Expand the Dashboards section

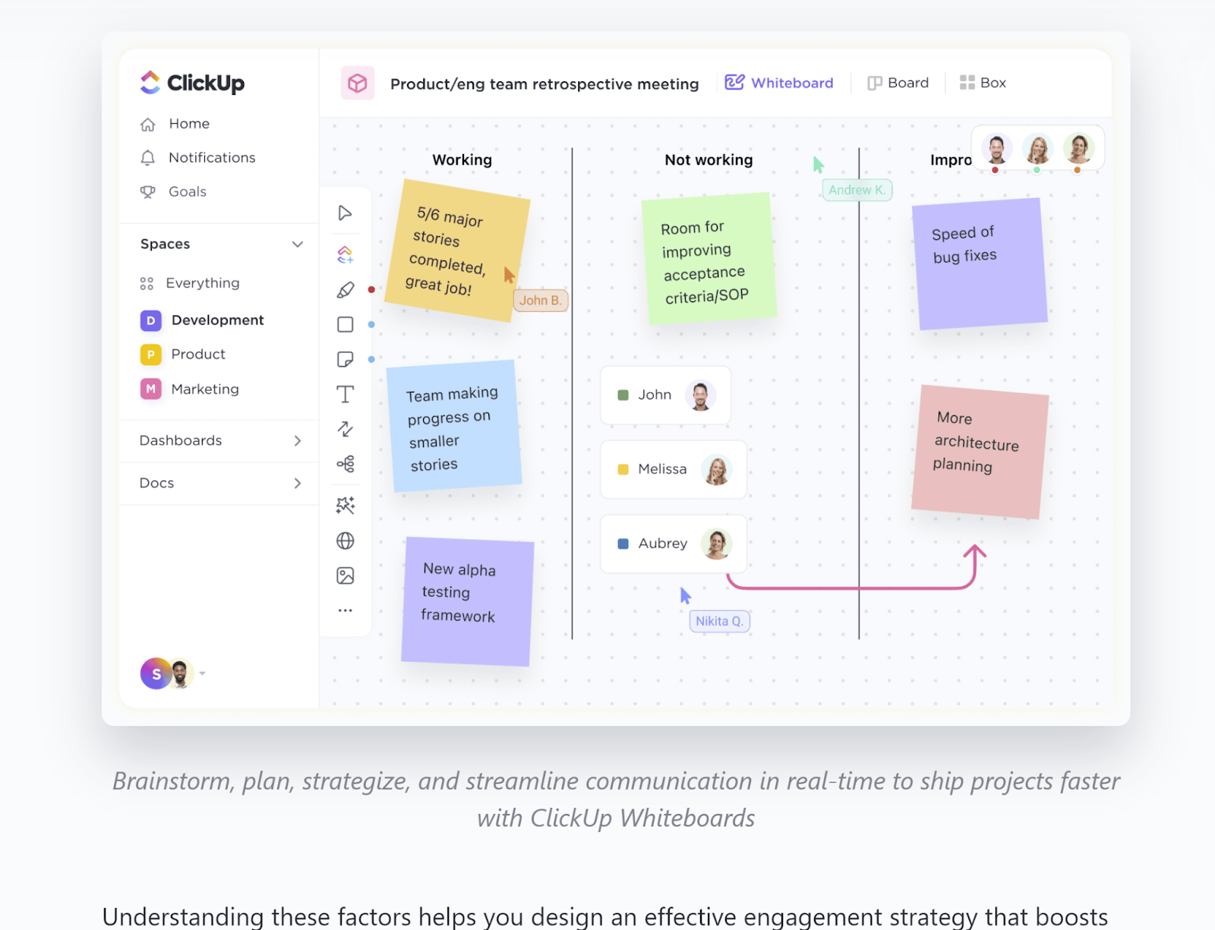(x=298, y=441)
